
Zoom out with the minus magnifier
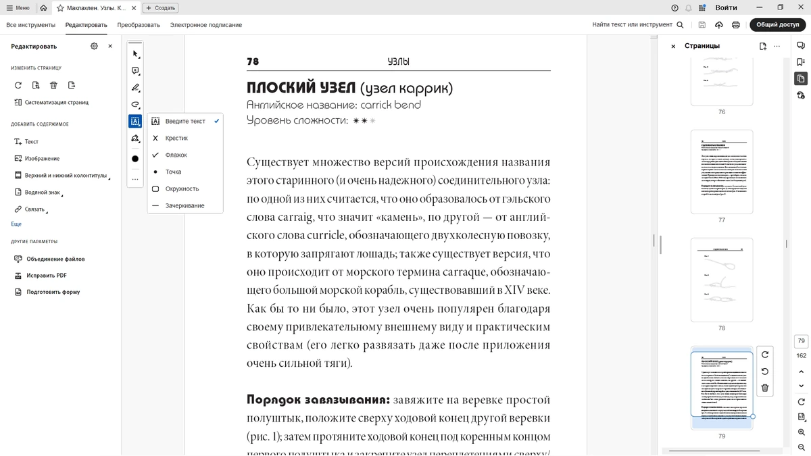(x=802, y=447)
